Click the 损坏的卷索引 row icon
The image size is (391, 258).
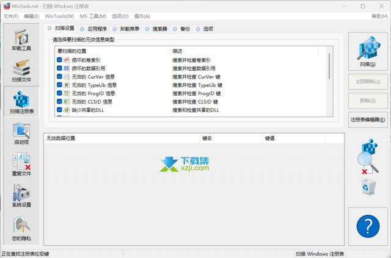coord(67,60)
